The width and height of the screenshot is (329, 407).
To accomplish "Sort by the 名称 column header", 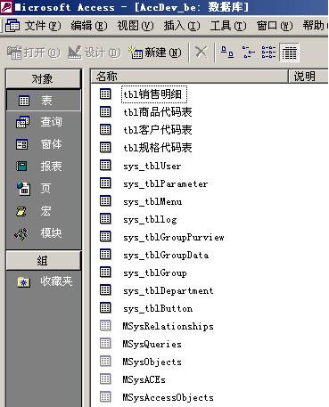I will [x=189, y=77].
